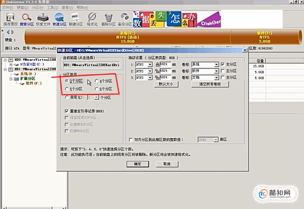The width and height of the screenshot is (304, 209).
Task: Open file system dropdown for partition 1
Action: [x=150, y=64]
